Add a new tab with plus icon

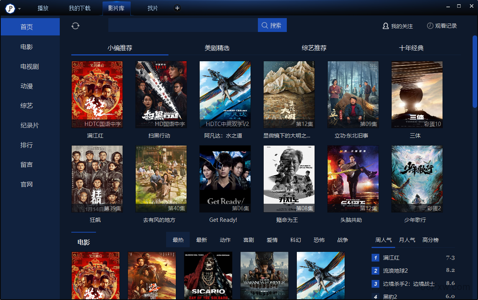(x=177, y=8)
